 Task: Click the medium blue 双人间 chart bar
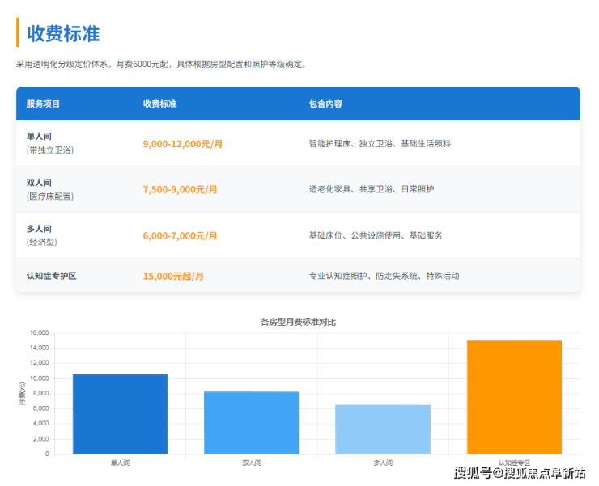(251, 422)
